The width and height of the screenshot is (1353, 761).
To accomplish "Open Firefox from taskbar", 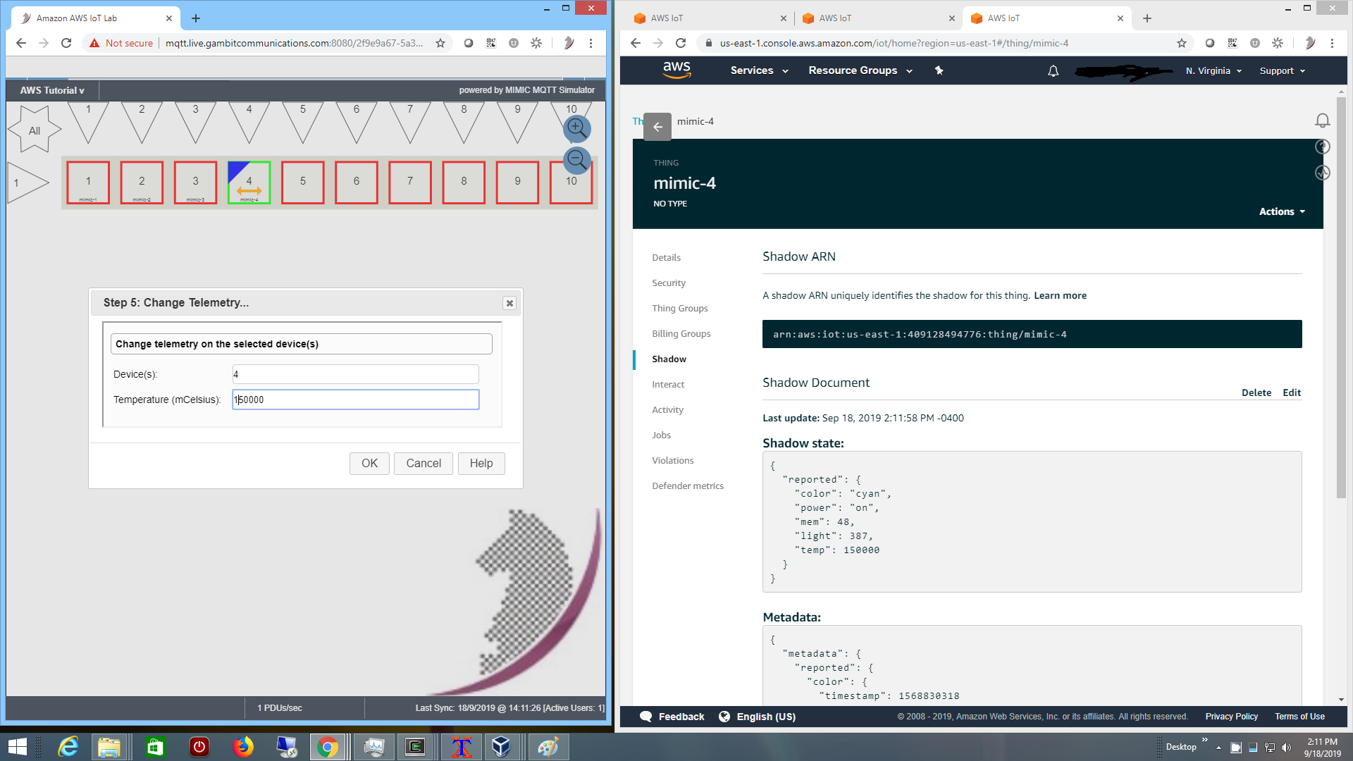I will click(x=243, y=747).
